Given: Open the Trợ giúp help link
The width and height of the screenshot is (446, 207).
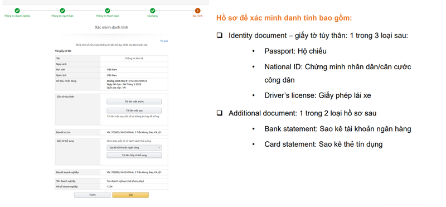Looking at the screenshot, I should coord(164,41).
